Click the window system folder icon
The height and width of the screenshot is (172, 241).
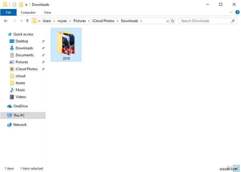pyautogui.click(x=5, y=4)
